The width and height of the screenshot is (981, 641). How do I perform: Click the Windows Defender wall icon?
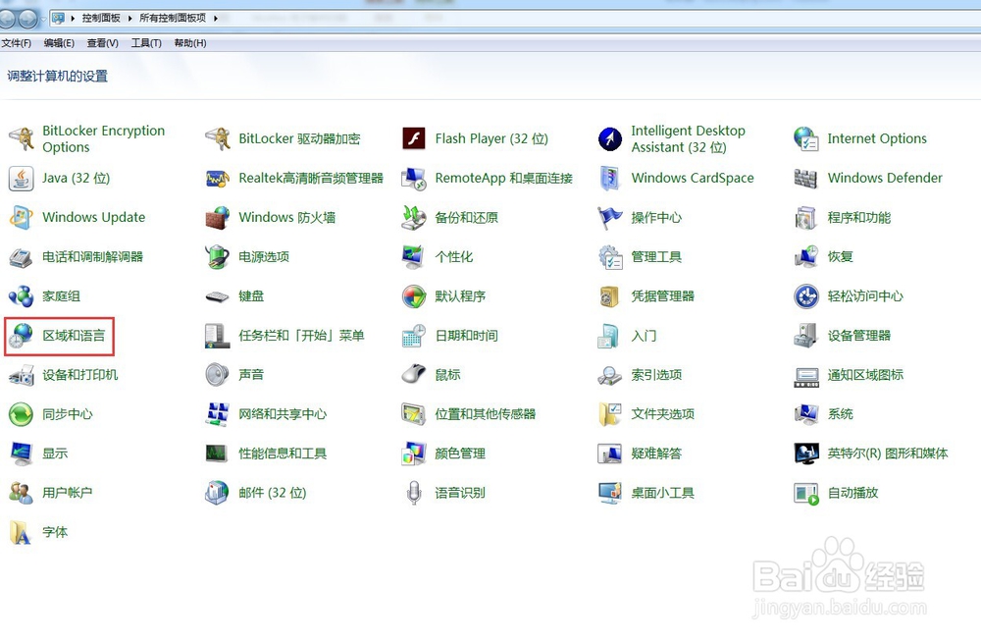click(x=805, y=179)
